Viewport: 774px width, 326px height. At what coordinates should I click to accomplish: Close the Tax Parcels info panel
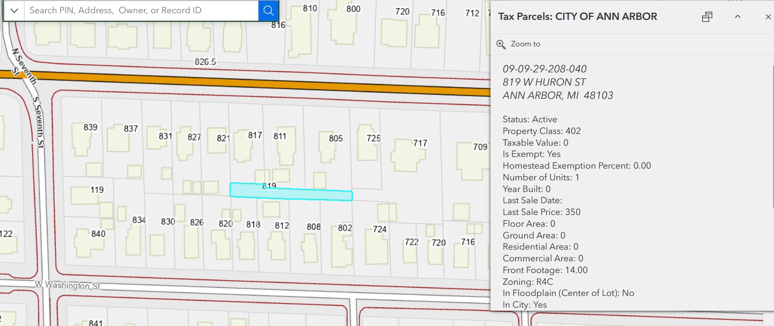[x=768, y=17]
